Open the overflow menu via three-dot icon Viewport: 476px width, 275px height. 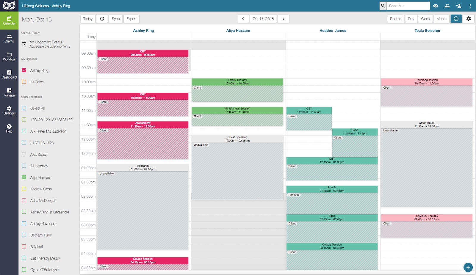(x=470, y=6)
